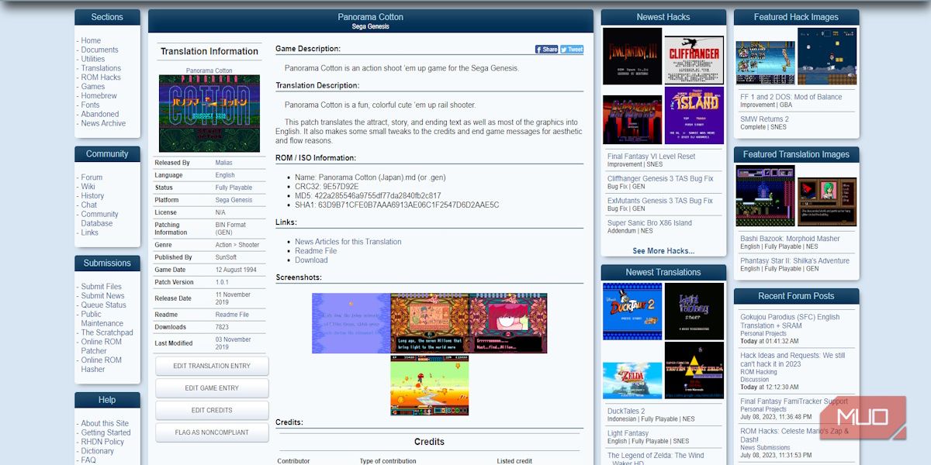Go to Home in Sections menu
This screenshot has width=931, height=465.
91,40
